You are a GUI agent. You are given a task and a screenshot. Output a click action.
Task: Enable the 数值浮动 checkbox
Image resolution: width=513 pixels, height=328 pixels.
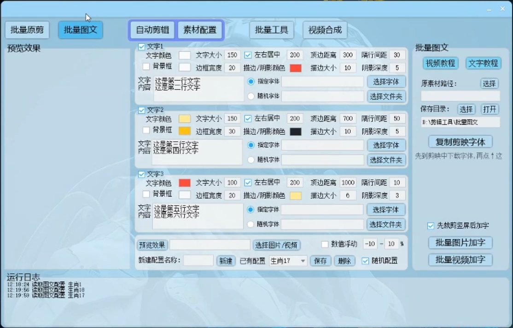(325, 244)
